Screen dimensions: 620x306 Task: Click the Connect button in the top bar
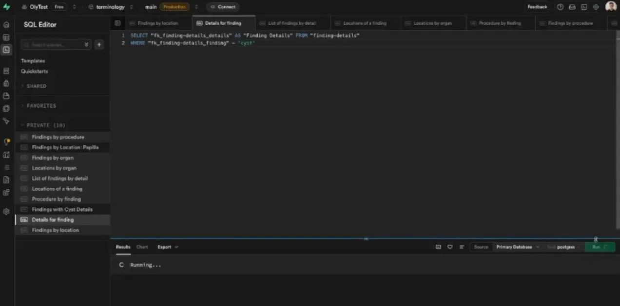223,7
